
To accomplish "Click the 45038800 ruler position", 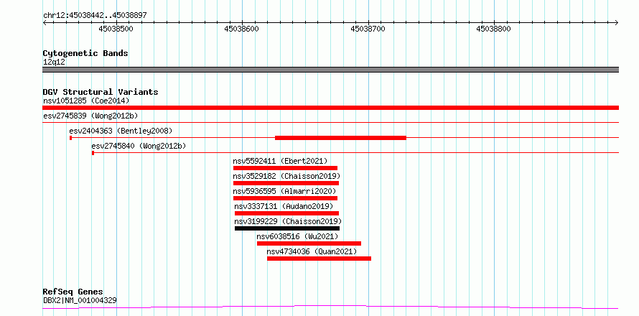I will (x=493, y=29).
